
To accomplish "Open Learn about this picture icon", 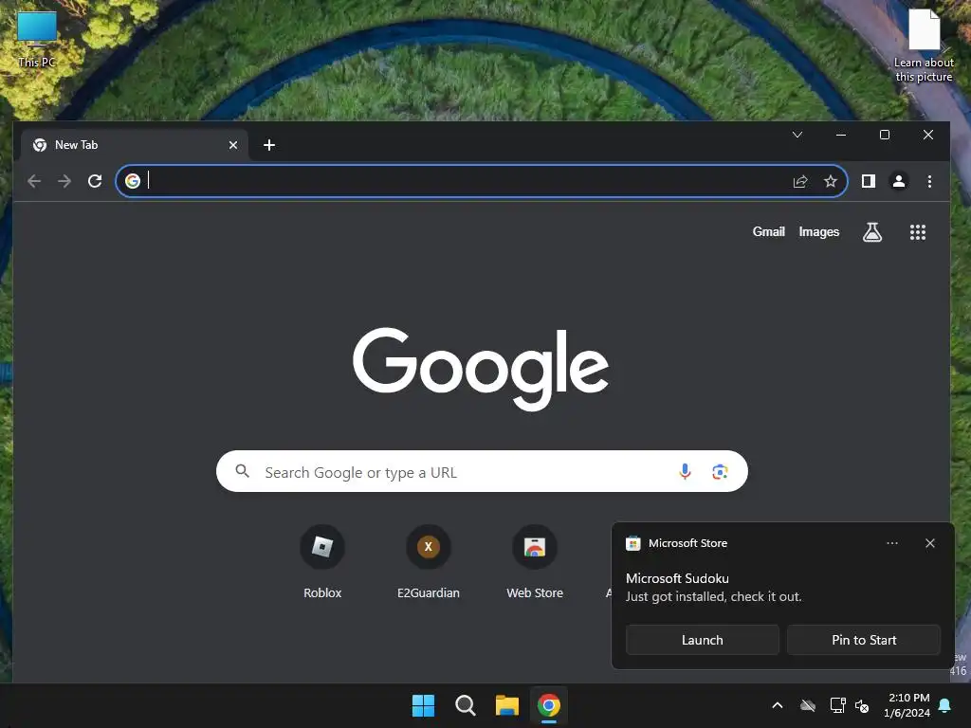I will 924,45.
